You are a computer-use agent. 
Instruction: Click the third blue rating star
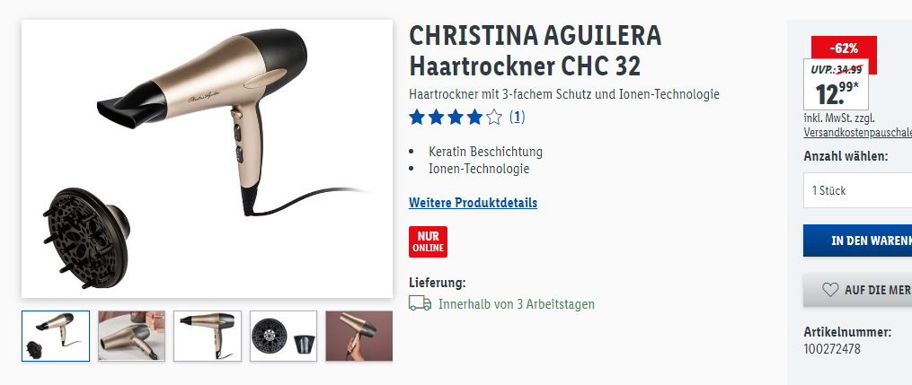tap(456, 118)
